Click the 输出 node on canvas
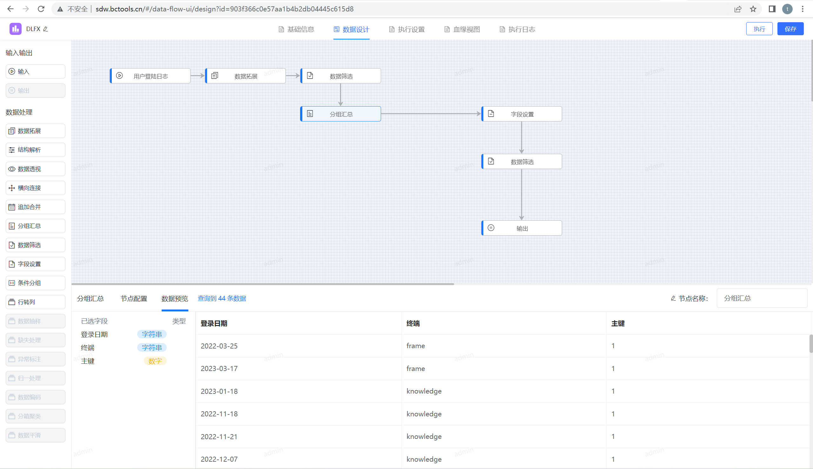This screenshot has height=469, width=813. [521, 228]
